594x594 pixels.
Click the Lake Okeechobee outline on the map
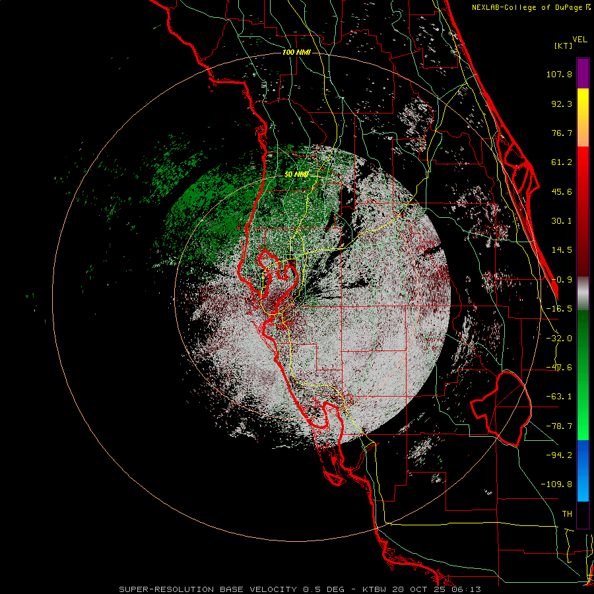click(501, 409)
